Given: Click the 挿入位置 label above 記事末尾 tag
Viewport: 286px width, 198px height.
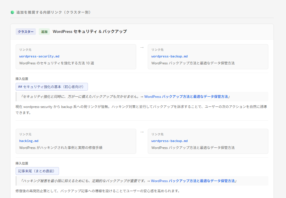Looking at the screenshot, I should tap(22, 163).
